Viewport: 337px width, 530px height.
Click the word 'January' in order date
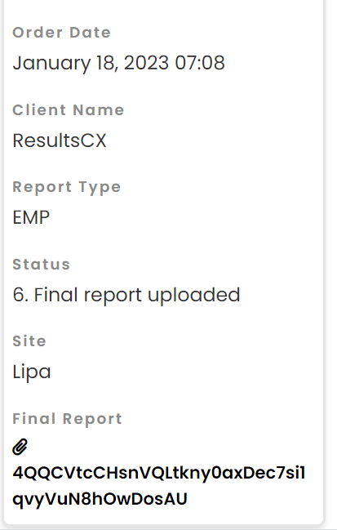51,64
